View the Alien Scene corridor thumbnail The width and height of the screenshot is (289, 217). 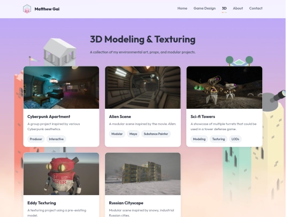(x=143, y=87)
